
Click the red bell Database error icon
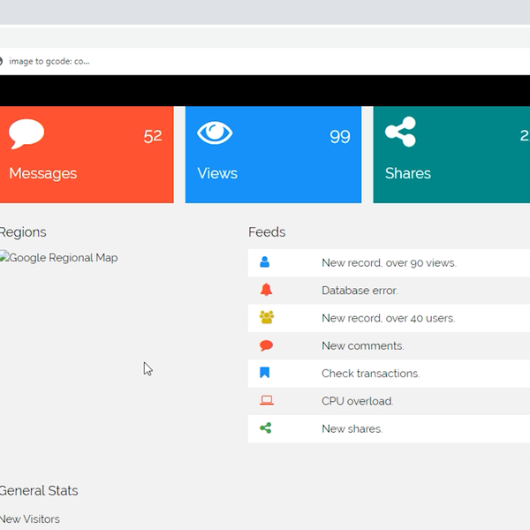266,290
